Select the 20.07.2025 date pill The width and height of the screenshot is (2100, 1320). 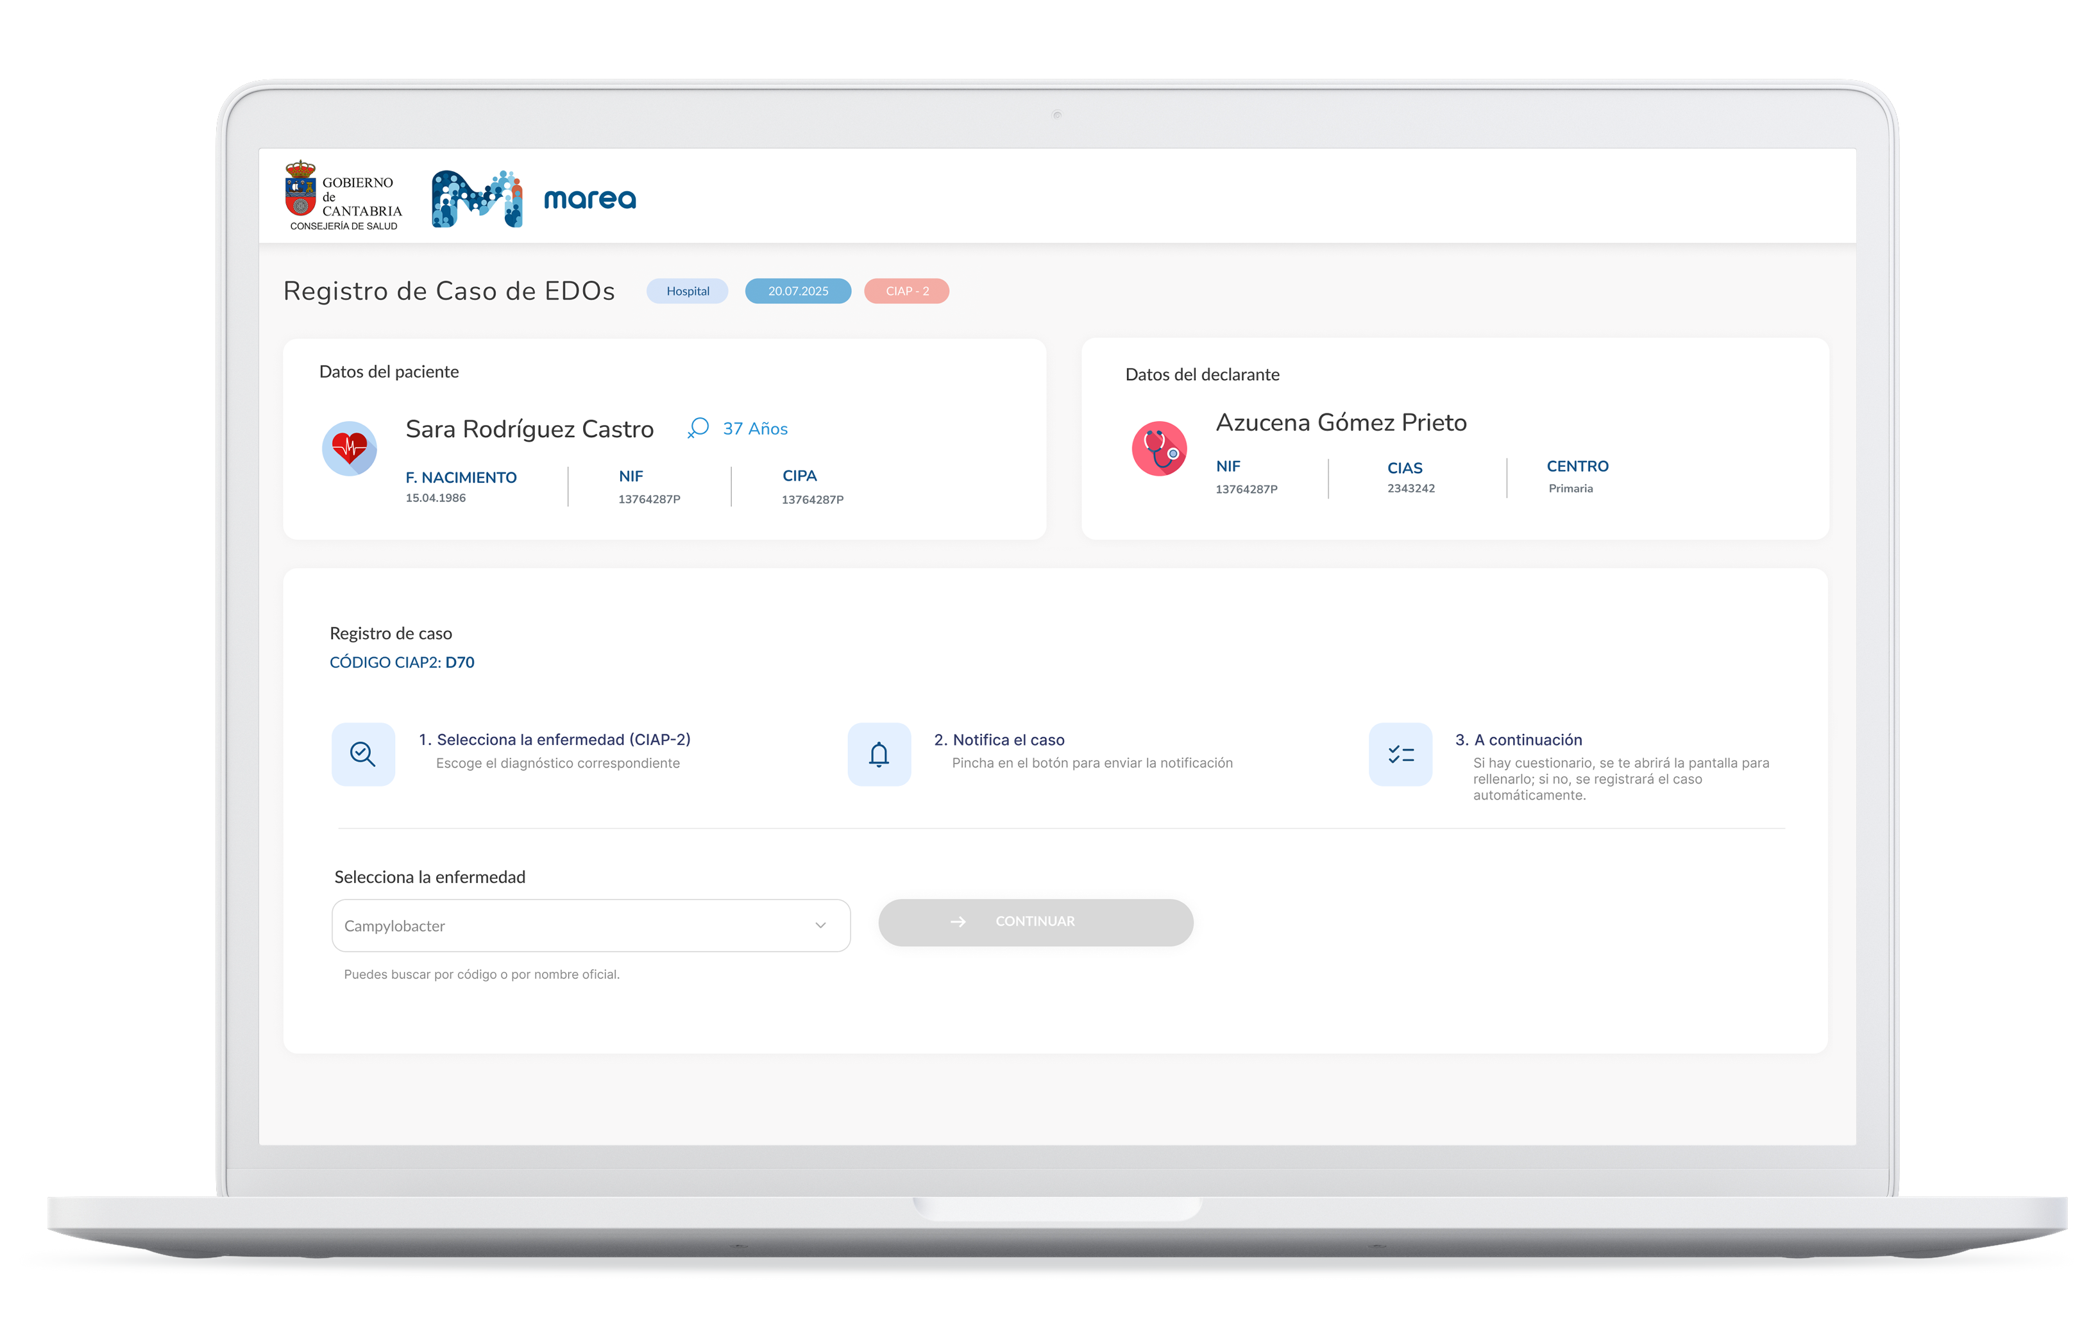coord(798,291)
